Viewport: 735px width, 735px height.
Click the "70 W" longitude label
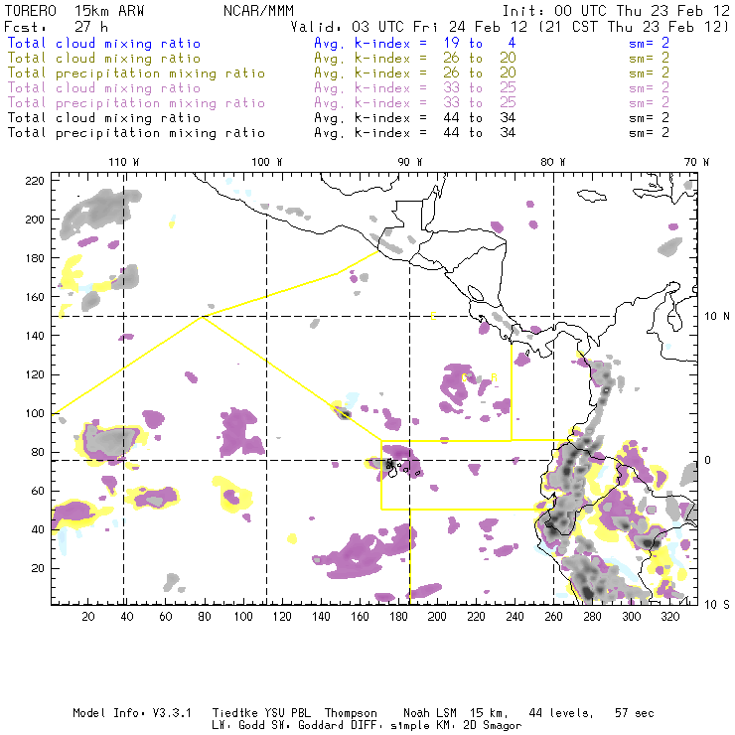696,162
